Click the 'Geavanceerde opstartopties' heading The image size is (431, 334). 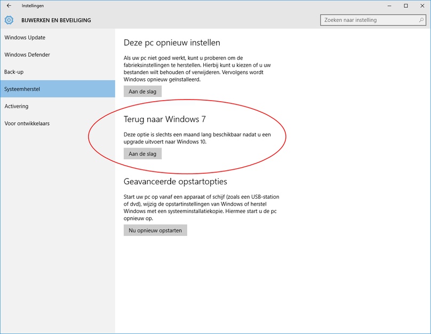pyautogui.click(x=175, y=182)
